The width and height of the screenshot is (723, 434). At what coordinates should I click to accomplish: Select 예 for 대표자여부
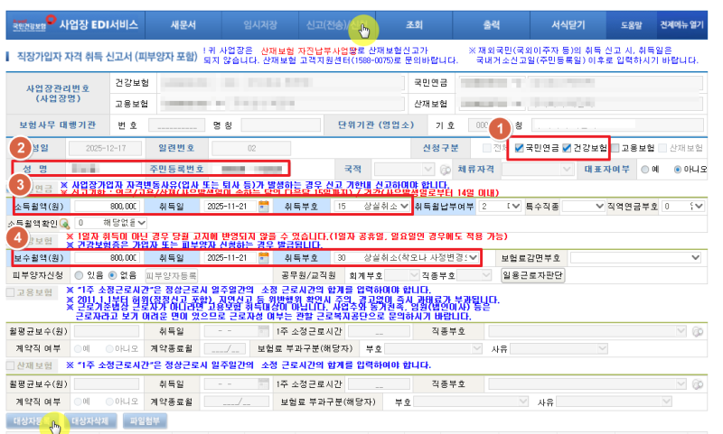coord(645,170)
